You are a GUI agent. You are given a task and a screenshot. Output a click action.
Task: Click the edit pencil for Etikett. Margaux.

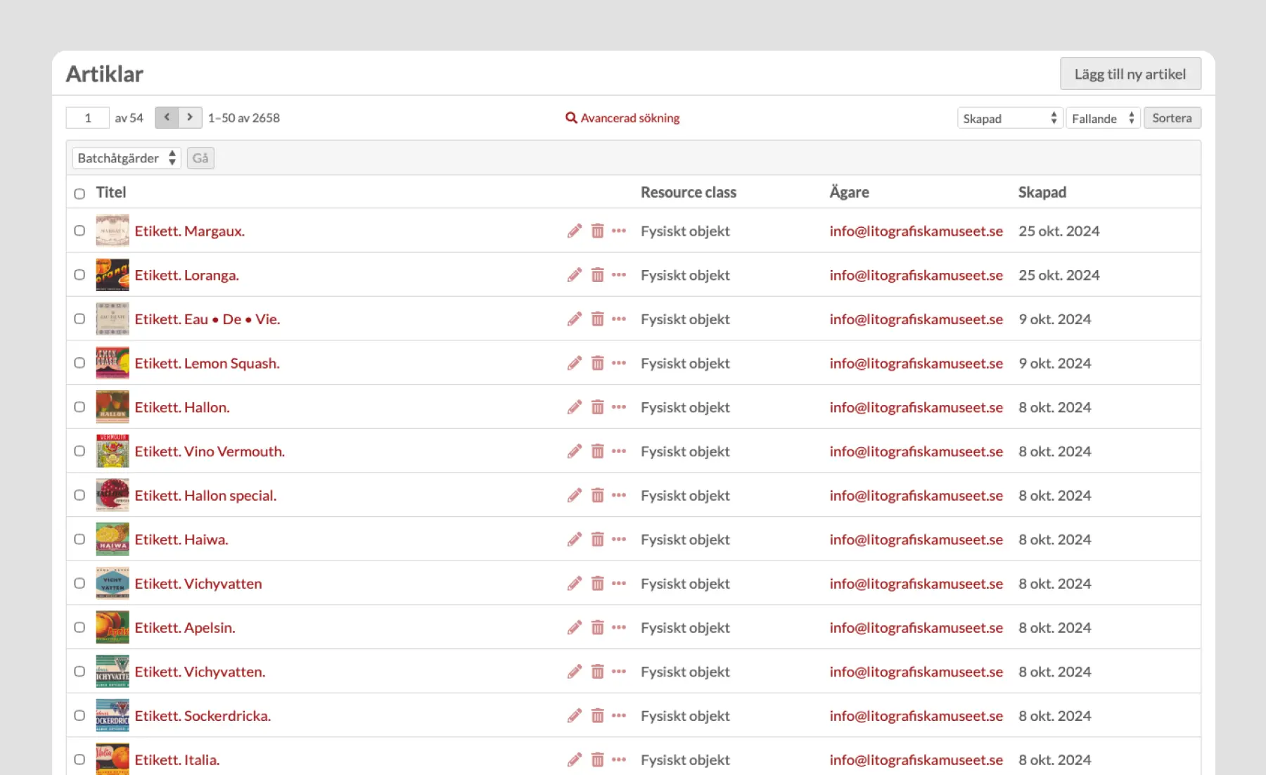(x=575, y=231)
